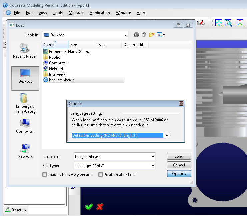
Task: Close the Options popup
Action: tap(181, 104)
